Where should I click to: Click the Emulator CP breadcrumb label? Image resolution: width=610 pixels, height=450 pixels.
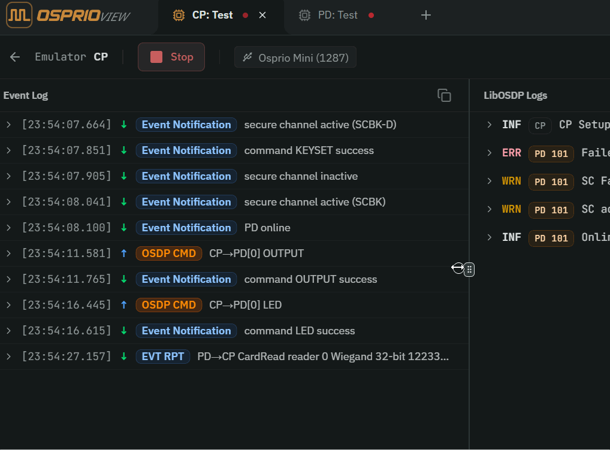pos(71,57)
